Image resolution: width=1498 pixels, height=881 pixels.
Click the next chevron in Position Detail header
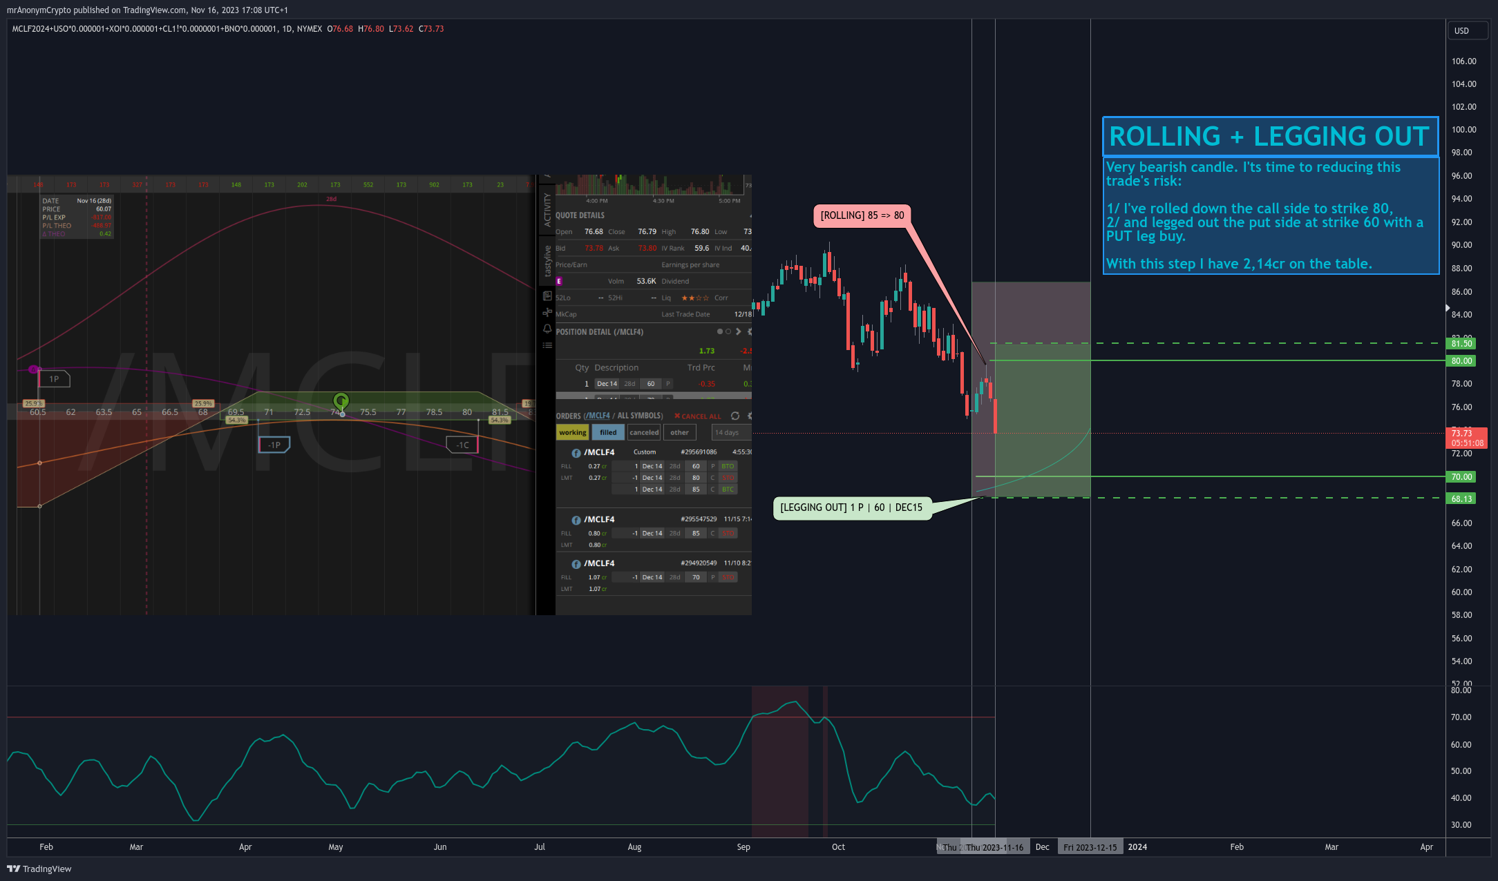(738, 331)
